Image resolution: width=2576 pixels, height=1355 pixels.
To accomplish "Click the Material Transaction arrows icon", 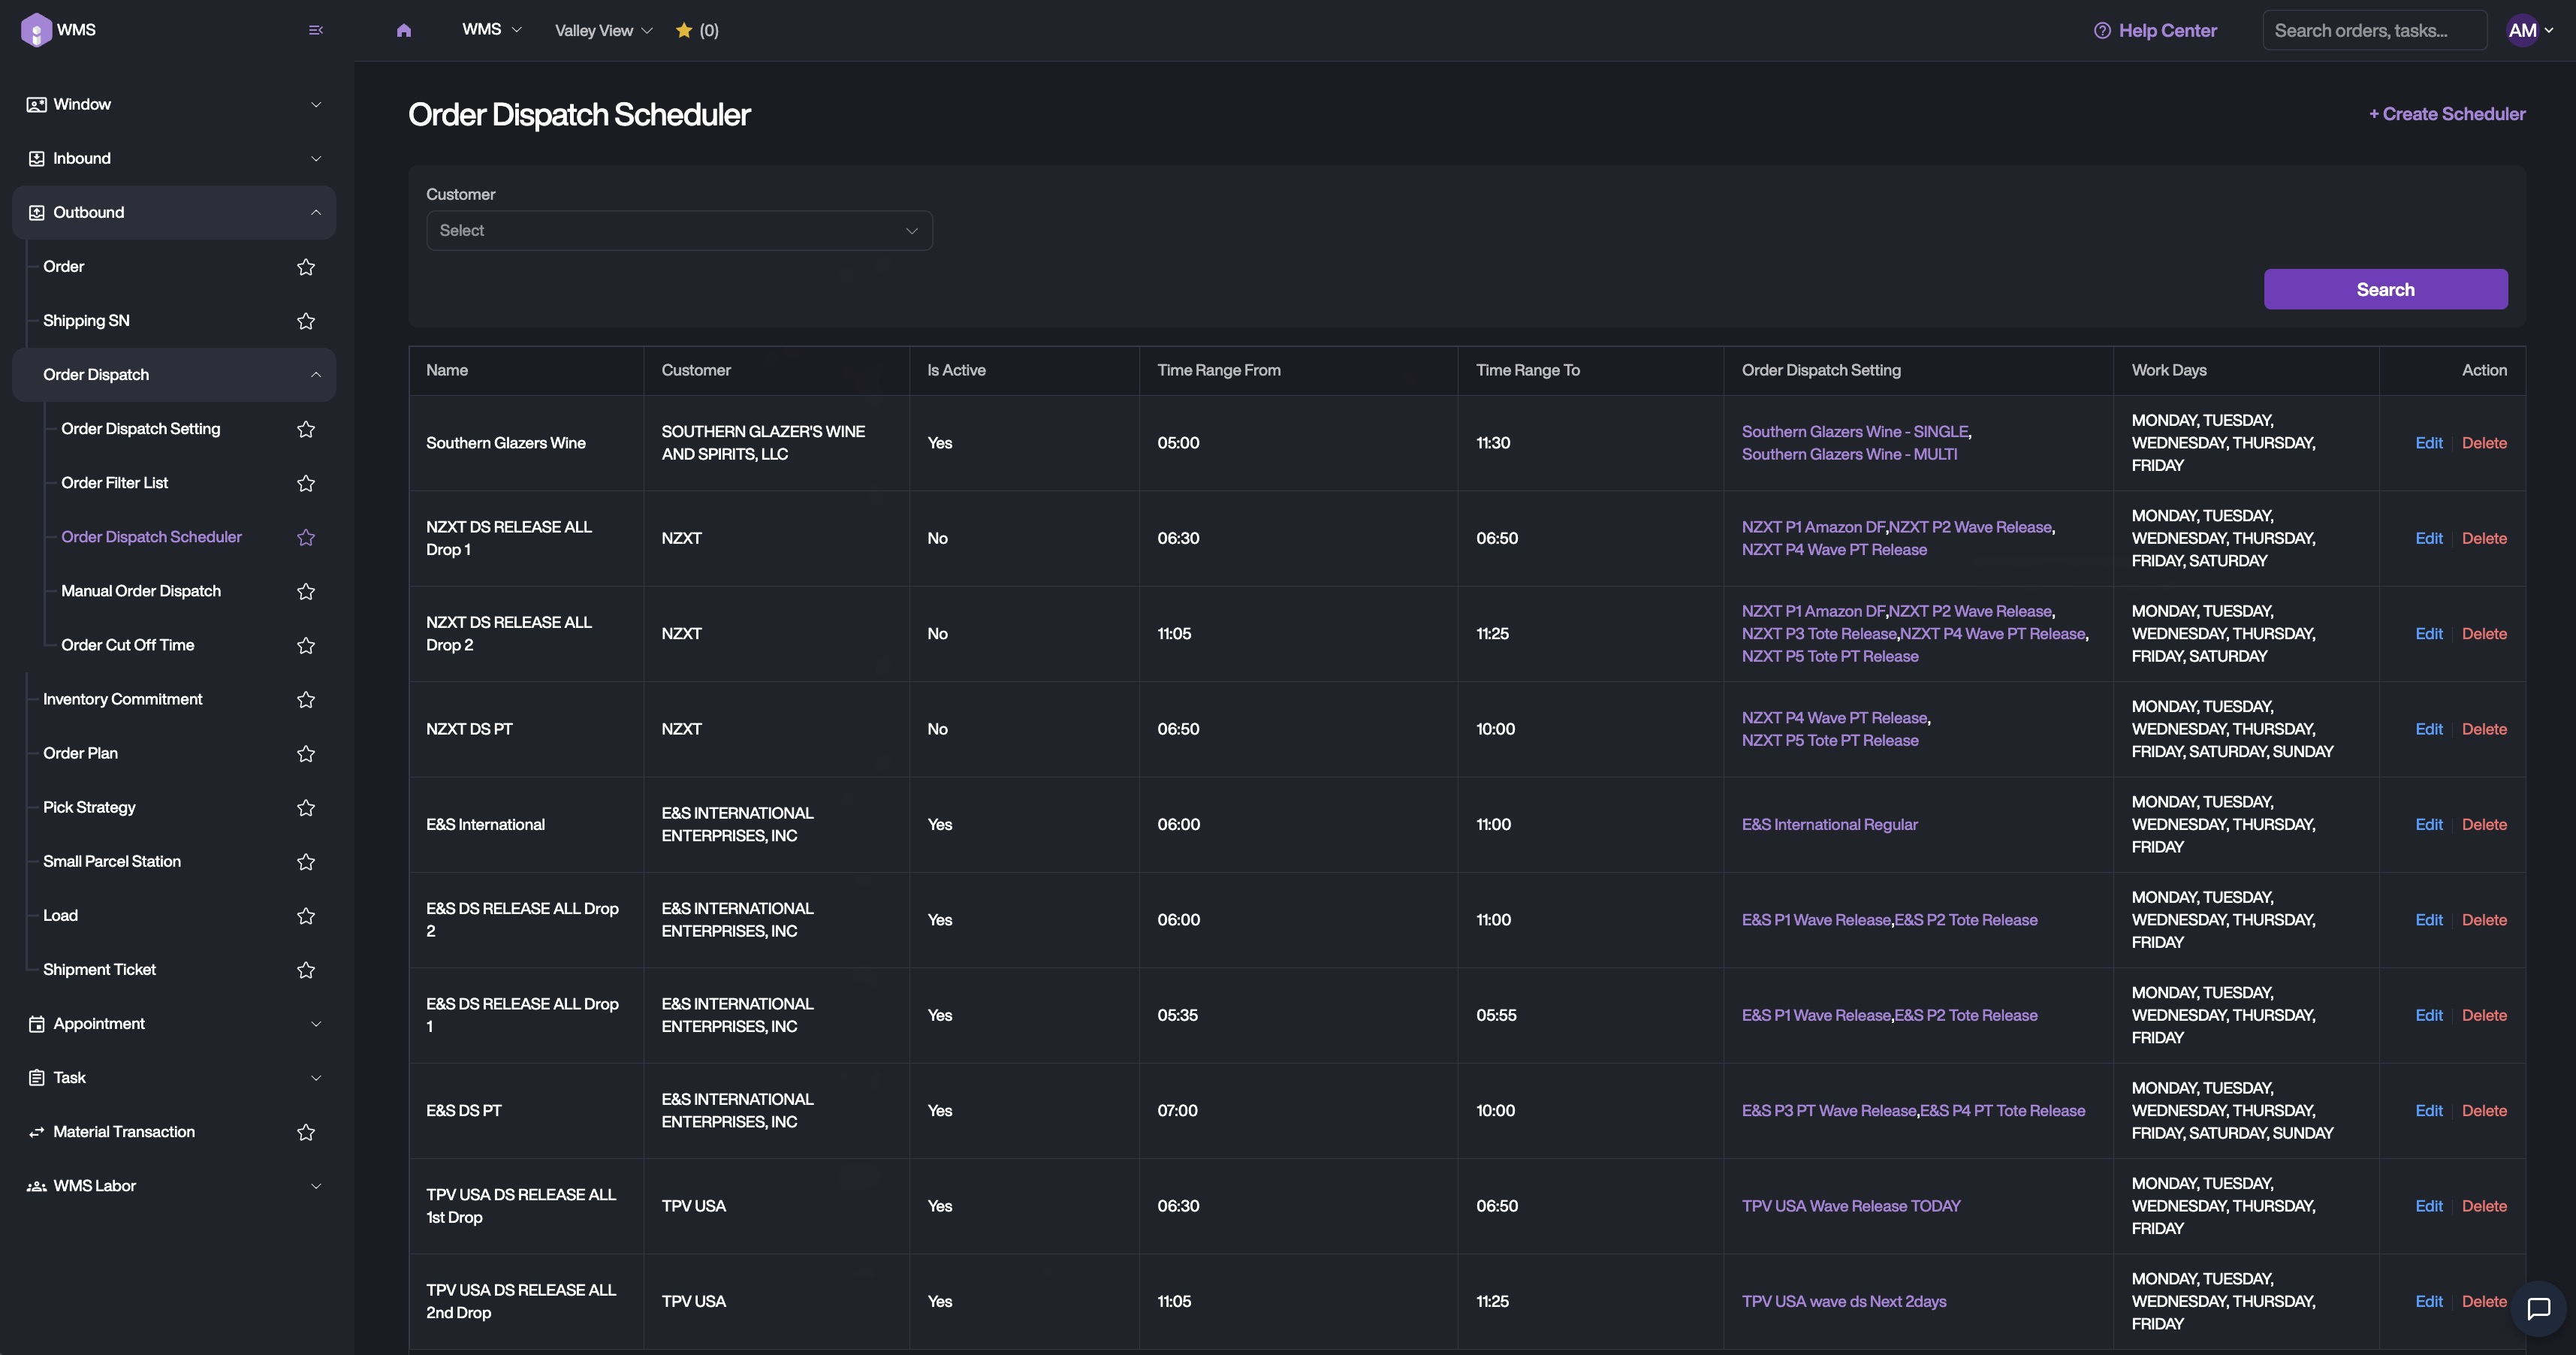I will pos(36,1131).
